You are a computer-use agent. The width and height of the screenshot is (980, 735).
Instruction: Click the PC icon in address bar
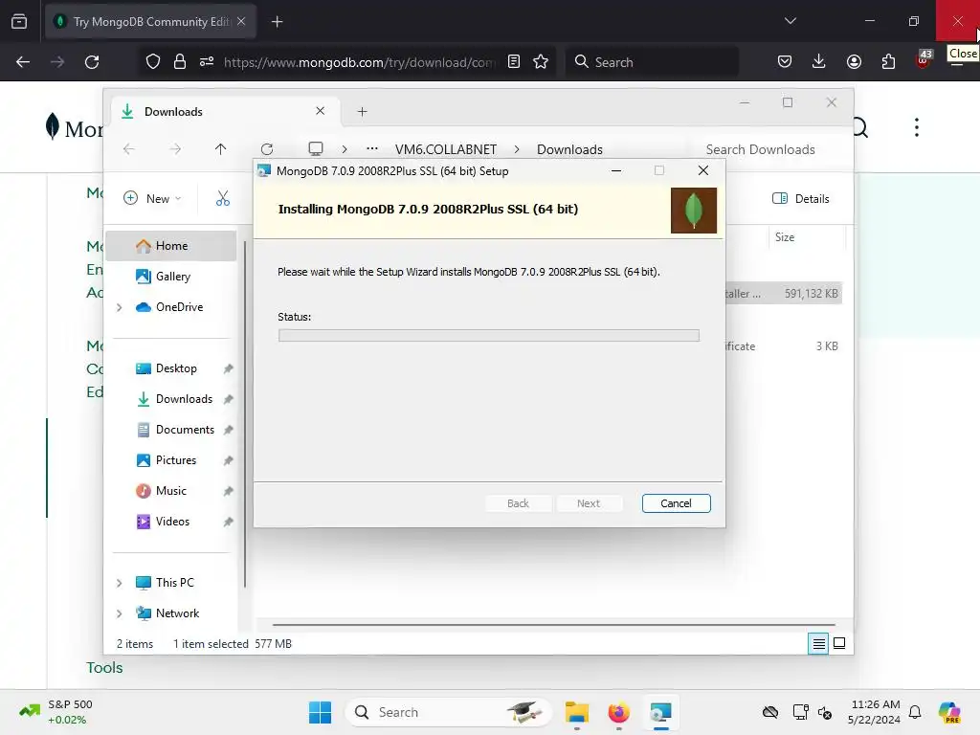point(316,148)
